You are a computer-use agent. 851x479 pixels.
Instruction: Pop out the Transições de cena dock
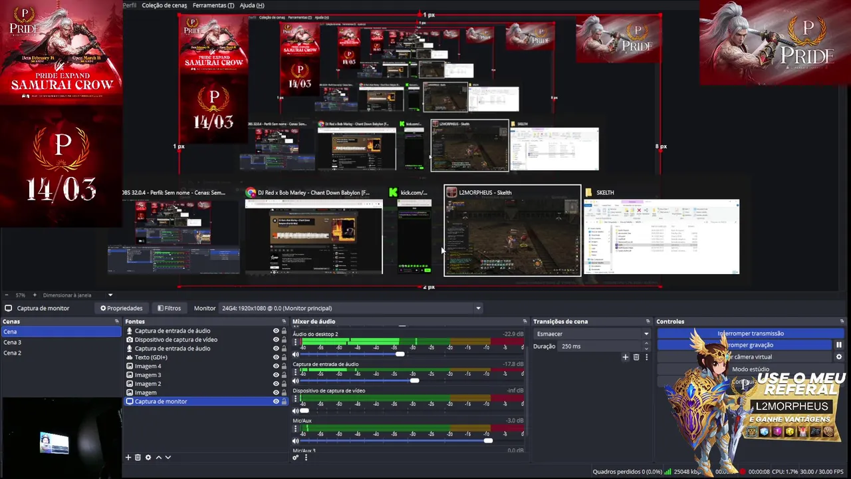648,321
